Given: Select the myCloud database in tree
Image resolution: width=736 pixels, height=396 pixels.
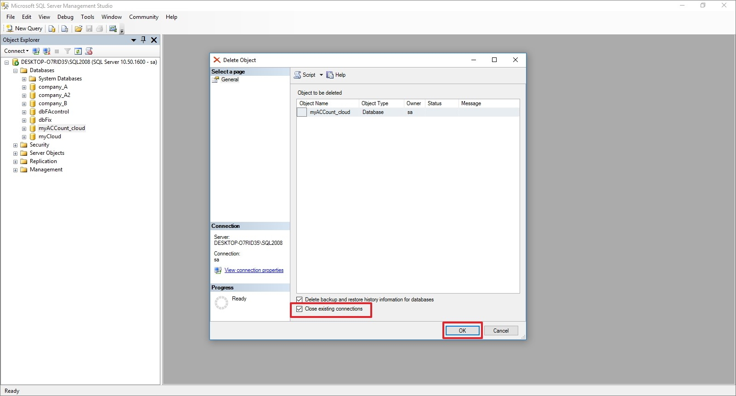Looking at the screenshot, I should 50,136.
